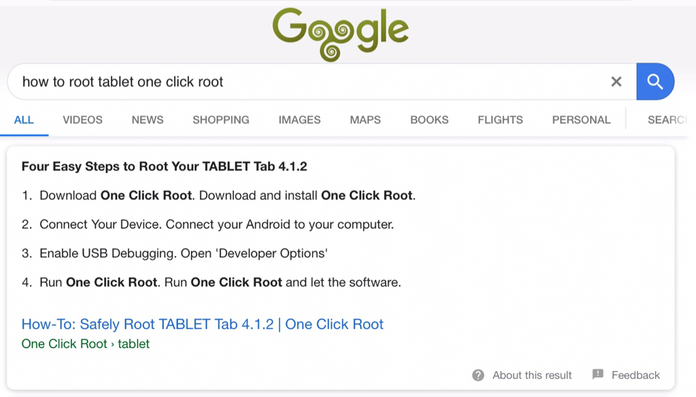Screen dimensions: 696x397
Task: Switch to the NEWS tab
Action: [x=147, y=119]
